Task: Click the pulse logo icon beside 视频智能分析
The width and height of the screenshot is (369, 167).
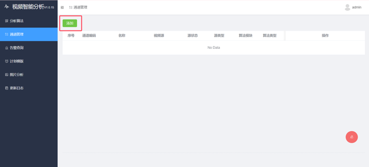Action: (x=6, y=6)
